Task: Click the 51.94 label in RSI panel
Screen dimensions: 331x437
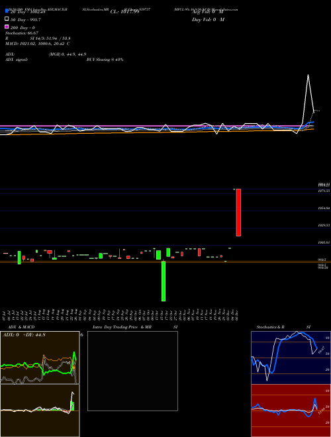Action: pyautogui.click(x=321, y=411)
